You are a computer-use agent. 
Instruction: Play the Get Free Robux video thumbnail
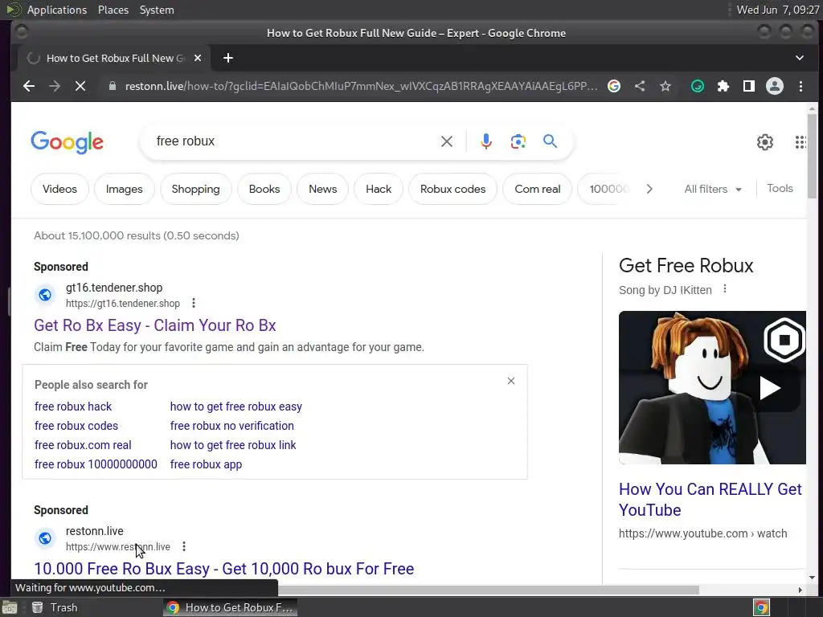pyautogui.click(x=712, y=388)
